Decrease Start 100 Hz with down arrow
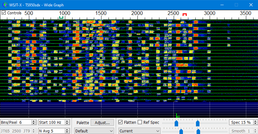 pyautogui.click(x=67, y=123)
